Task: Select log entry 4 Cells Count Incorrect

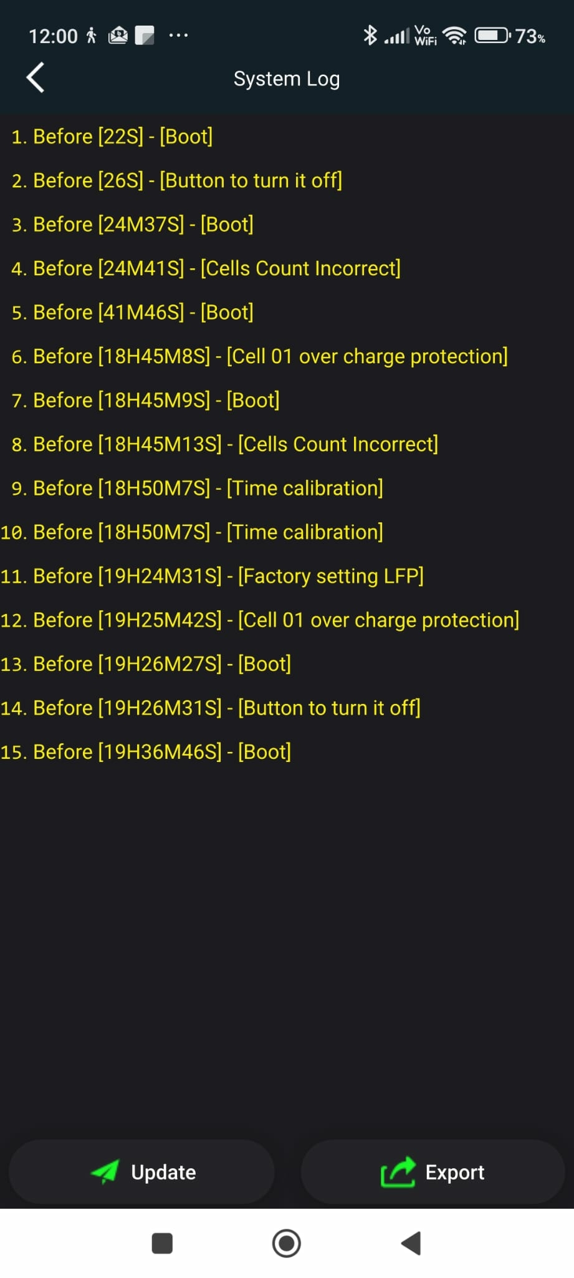Action: tap(206, 268)
